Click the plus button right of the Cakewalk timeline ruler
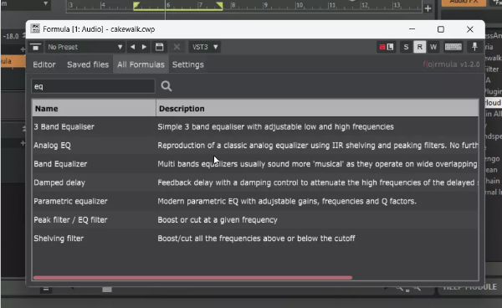 point(428,8)
